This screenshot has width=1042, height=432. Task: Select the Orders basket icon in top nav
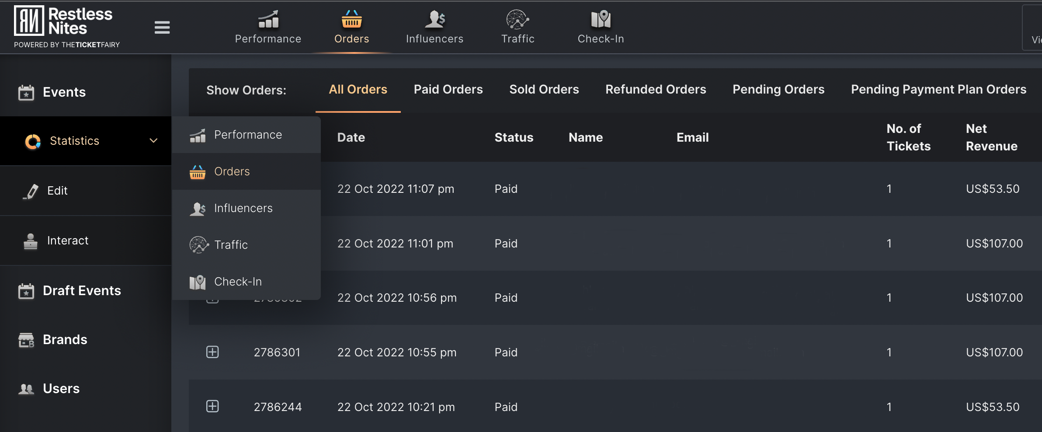351,19
